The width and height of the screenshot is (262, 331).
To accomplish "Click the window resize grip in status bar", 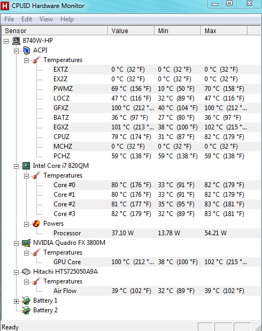I will (x=258, y=327).
